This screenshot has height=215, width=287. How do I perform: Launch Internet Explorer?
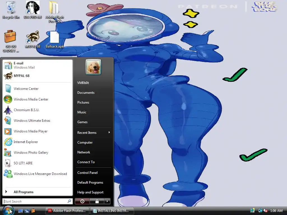(x=38, y=142)
